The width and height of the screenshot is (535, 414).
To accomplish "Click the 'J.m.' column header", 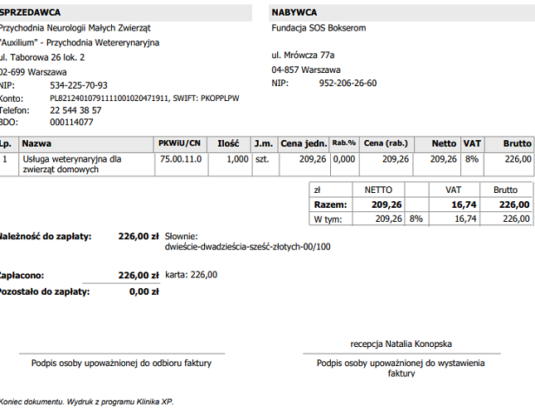I will pyautogui.click(x=264, y=144).
